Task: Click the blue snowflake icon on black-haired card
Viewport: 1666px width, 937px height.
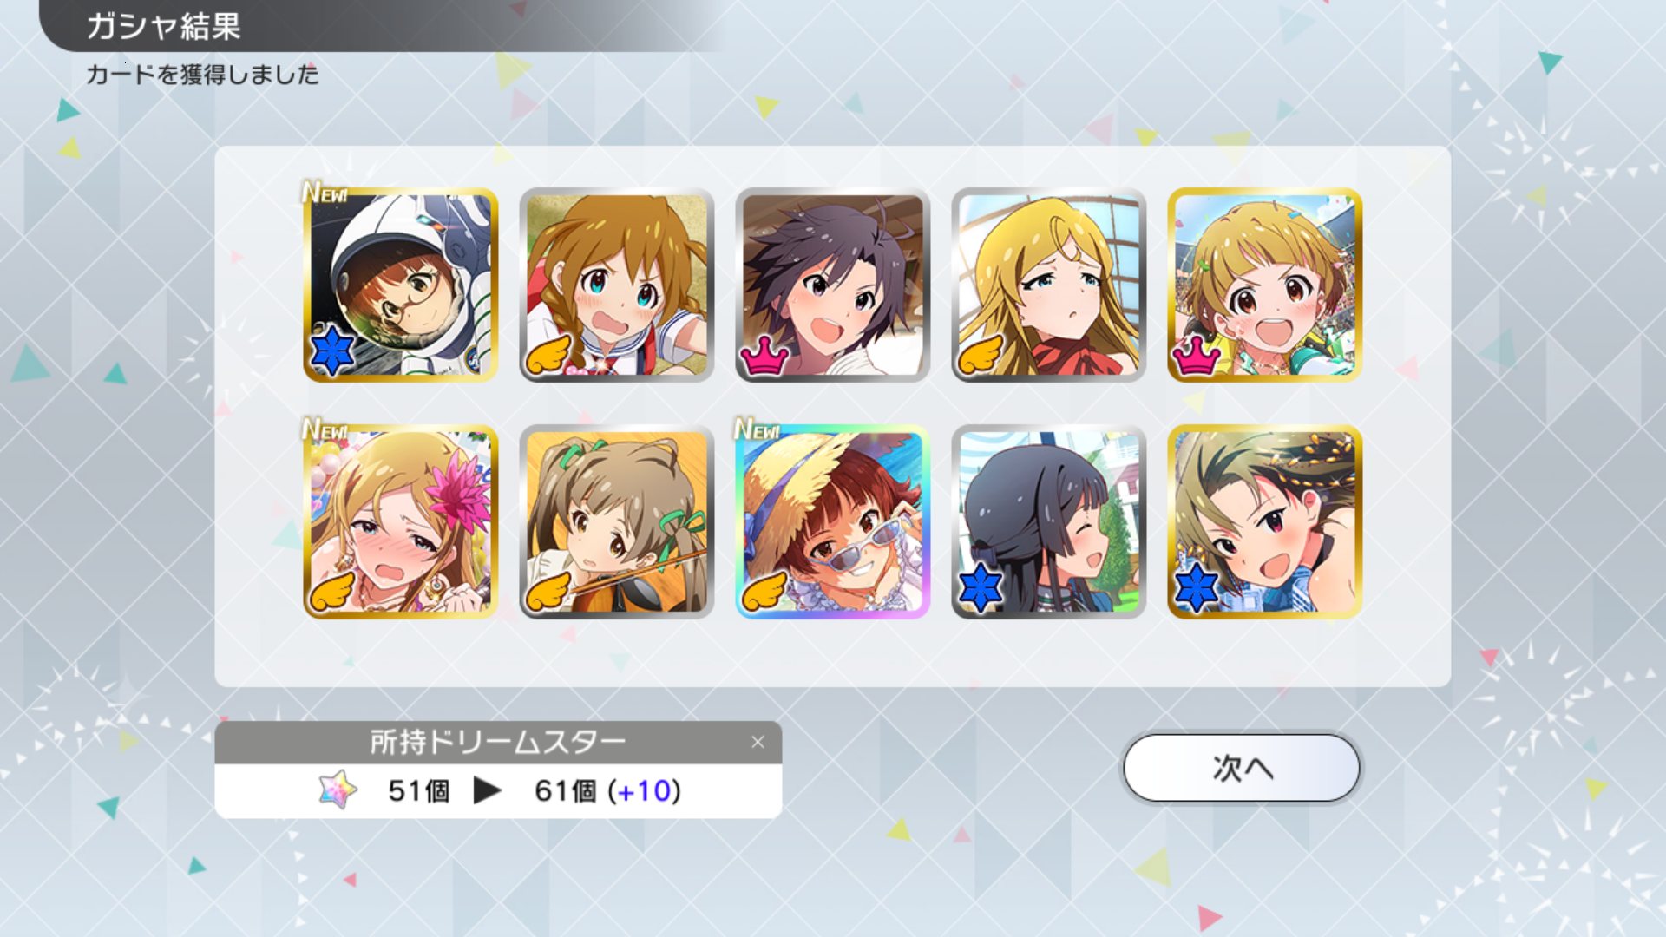Action: click(x=981, y=588)
